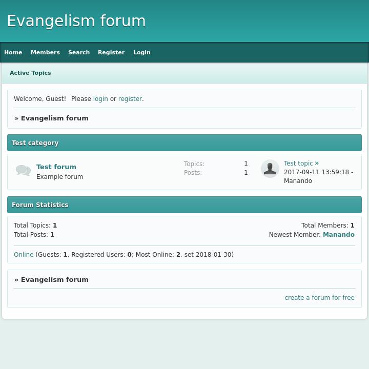Image resolution: width=369 pixels, height=369 pixels.
Task: Click the login link in welcome message
Action: tap(100, 99)
